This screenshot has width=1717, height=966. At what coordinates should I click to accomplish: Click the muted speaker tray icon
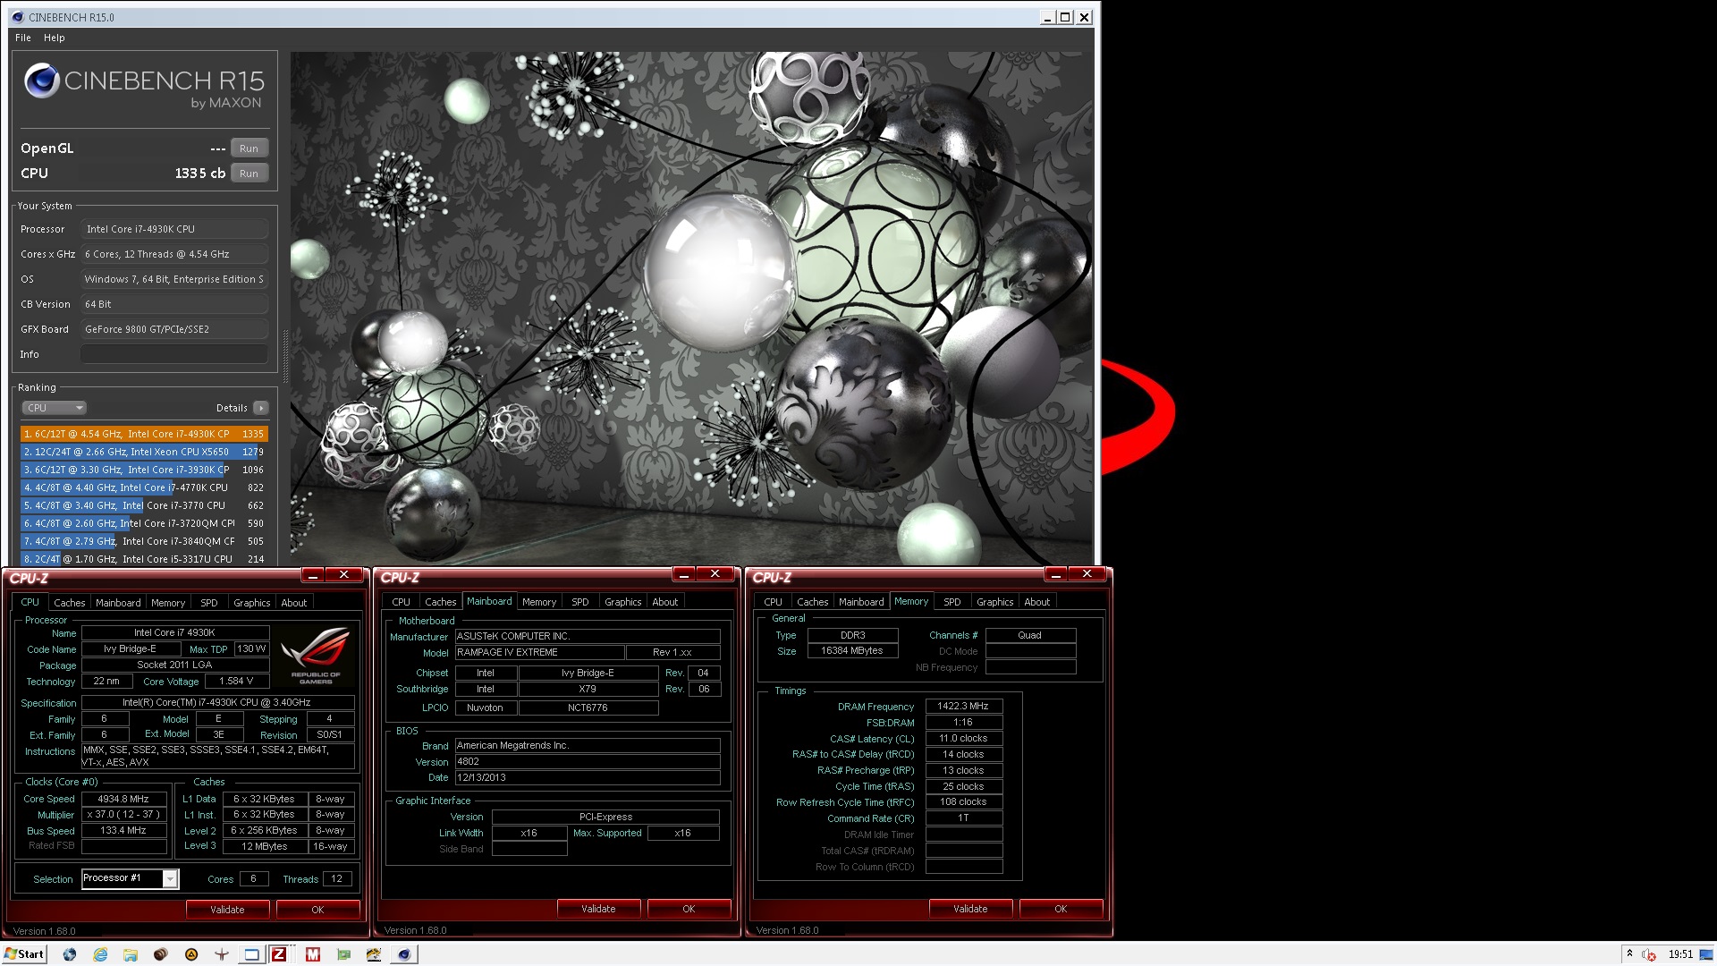pos(1649,954)
